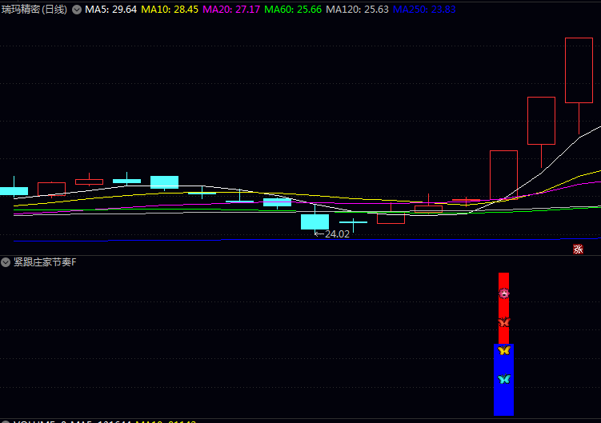
Task: Click the red butterfly signal icon
Action: pos(504,321)
